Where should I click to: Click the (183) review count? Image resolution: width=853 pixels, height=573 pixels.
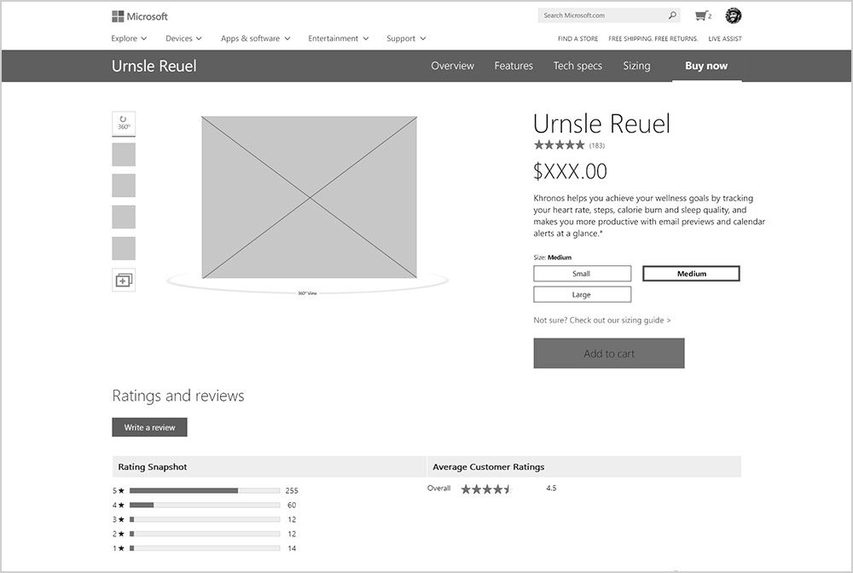click(597, 146)
